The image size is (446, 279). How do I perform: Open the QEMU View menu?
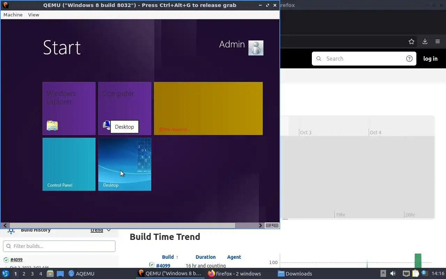point(34,15)
